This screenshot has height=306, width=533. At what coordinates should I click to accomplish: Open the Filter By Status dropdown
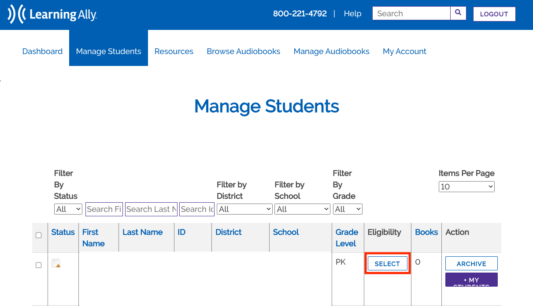(x=68, y=209)
